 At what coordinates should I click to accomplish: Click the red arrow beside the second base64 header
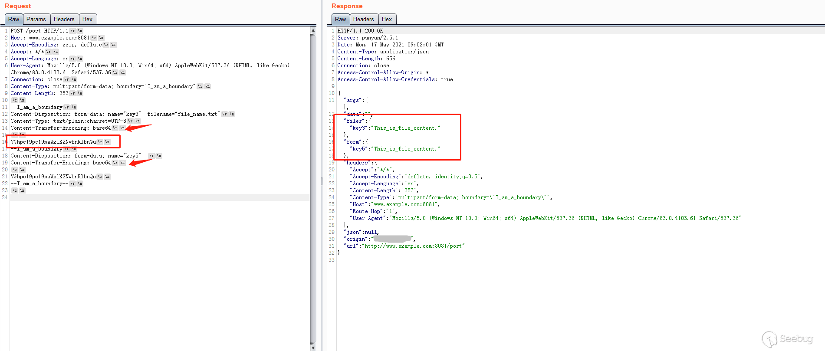(x=141, y=163)
